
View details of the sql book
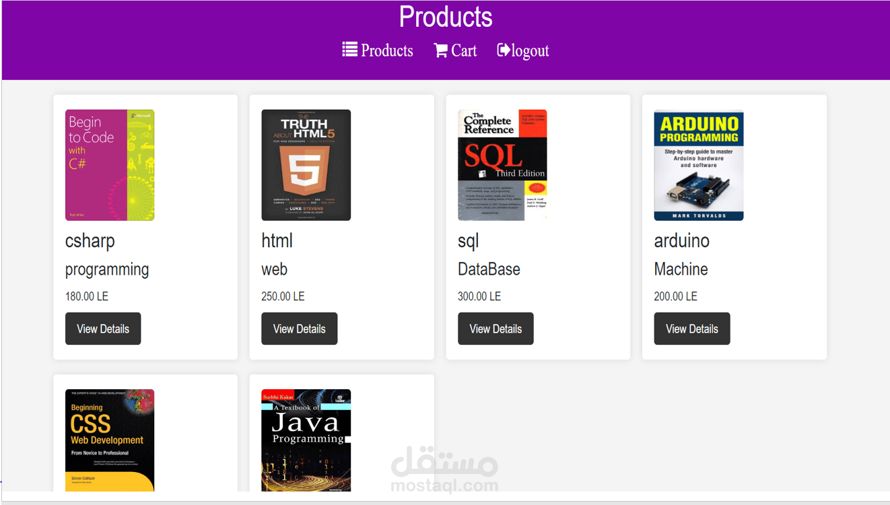pyautogui.click(x=495, y=329)
